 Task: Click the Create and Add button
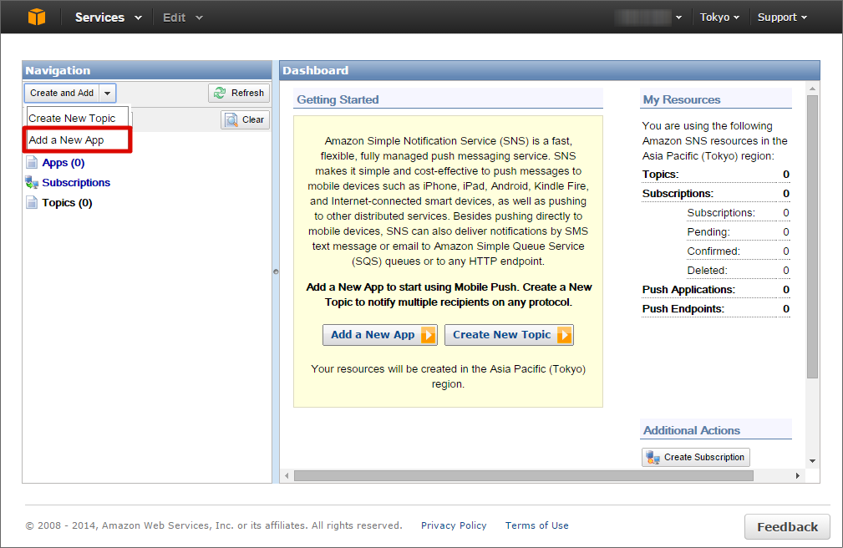click(x=62, y=93)
